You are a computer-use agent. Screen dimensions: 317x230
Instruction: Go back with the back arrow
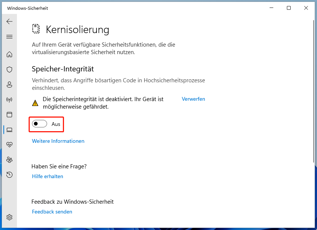click(9, 21)
